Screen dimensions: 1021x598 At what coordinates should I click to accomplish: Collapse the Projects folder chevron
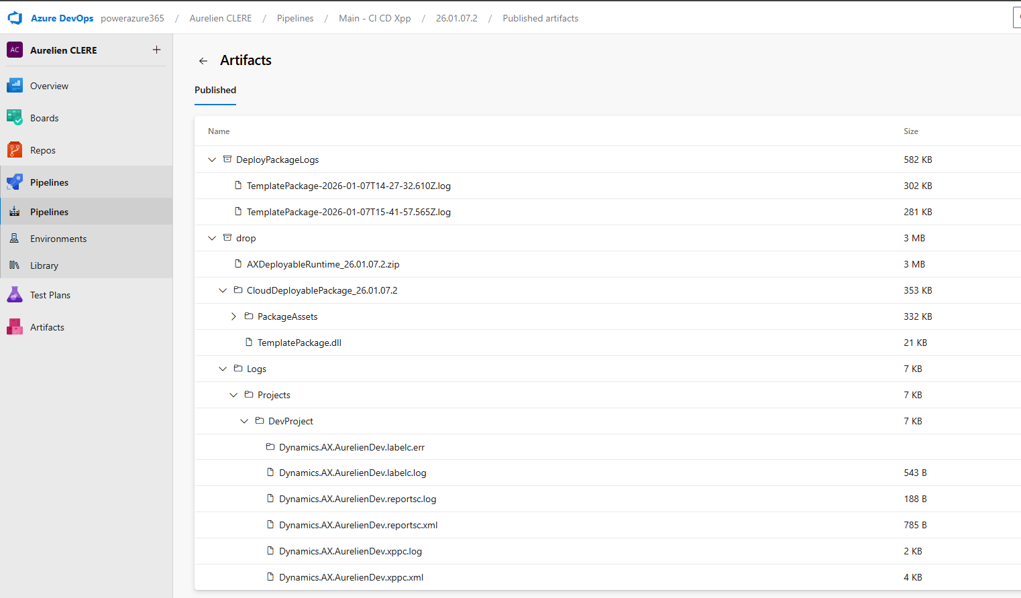tap(233, 395)
